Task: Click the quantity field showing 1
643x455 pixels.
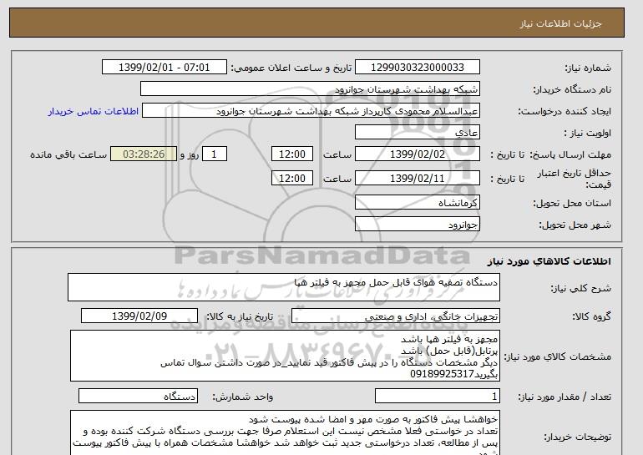Action: [x=437, y=397]
